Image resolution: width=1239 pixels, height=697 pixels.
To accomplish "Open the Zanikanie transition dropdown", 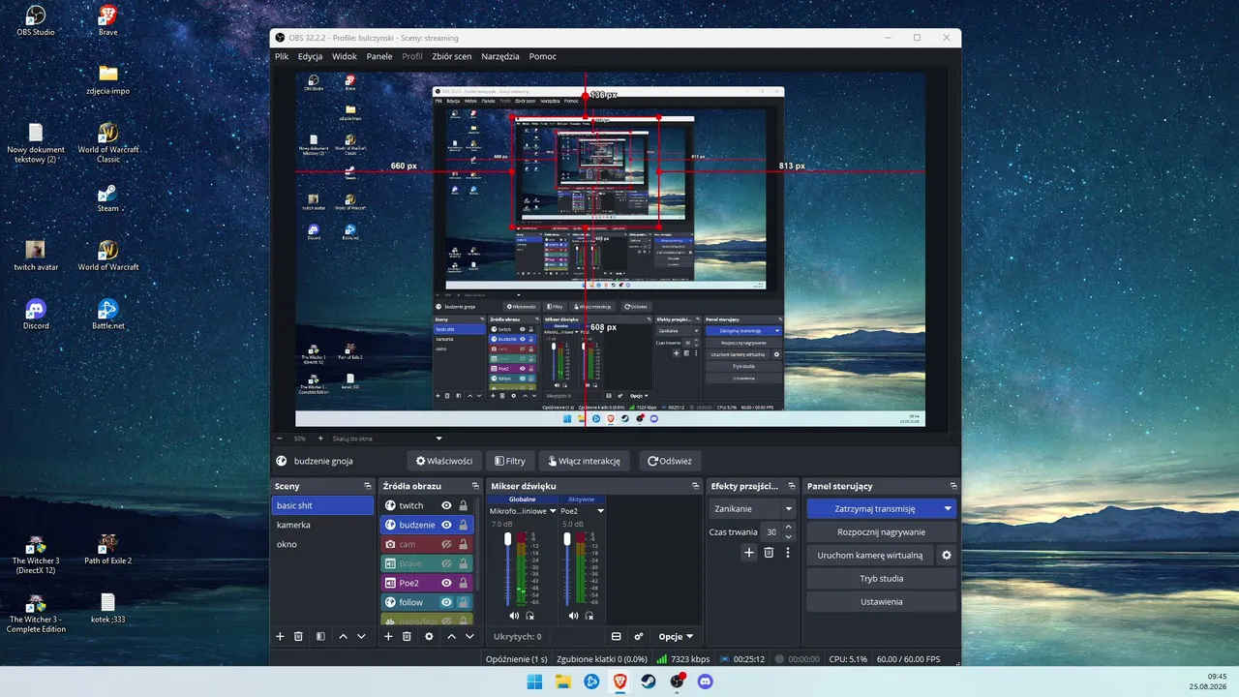I will (753, 508).
